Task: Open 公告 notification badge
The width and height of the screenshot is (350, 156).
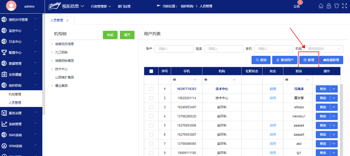Action: click(x=300, y=3)
